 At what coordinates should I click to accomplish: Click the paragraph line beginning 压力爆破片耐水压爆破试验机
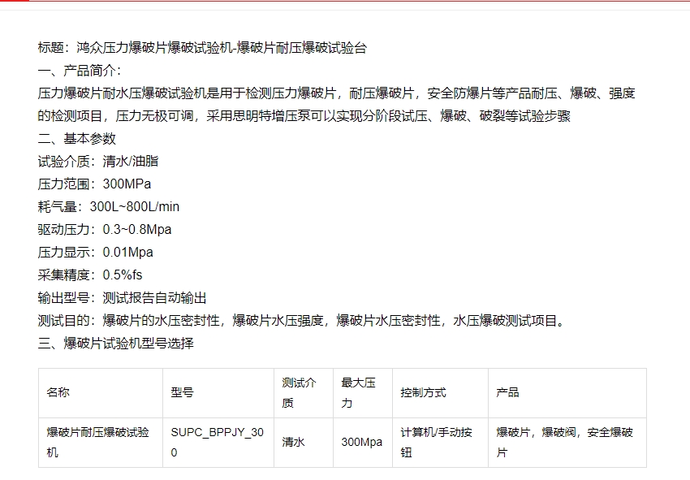coord(337,93)
